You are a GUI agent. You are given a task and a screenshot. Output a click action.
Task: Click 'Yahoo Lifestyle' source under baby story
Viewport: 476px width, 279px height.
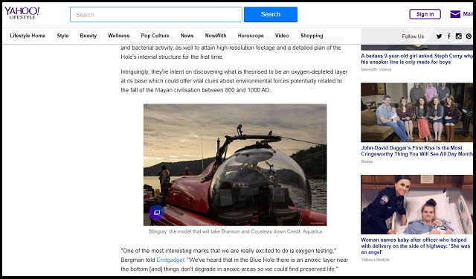(x=375, y=260)
